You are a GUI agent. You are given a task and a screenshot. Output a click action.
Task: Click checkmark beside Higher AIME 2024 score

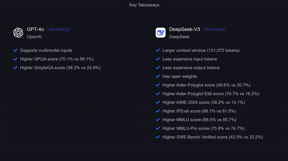(158, 102)
